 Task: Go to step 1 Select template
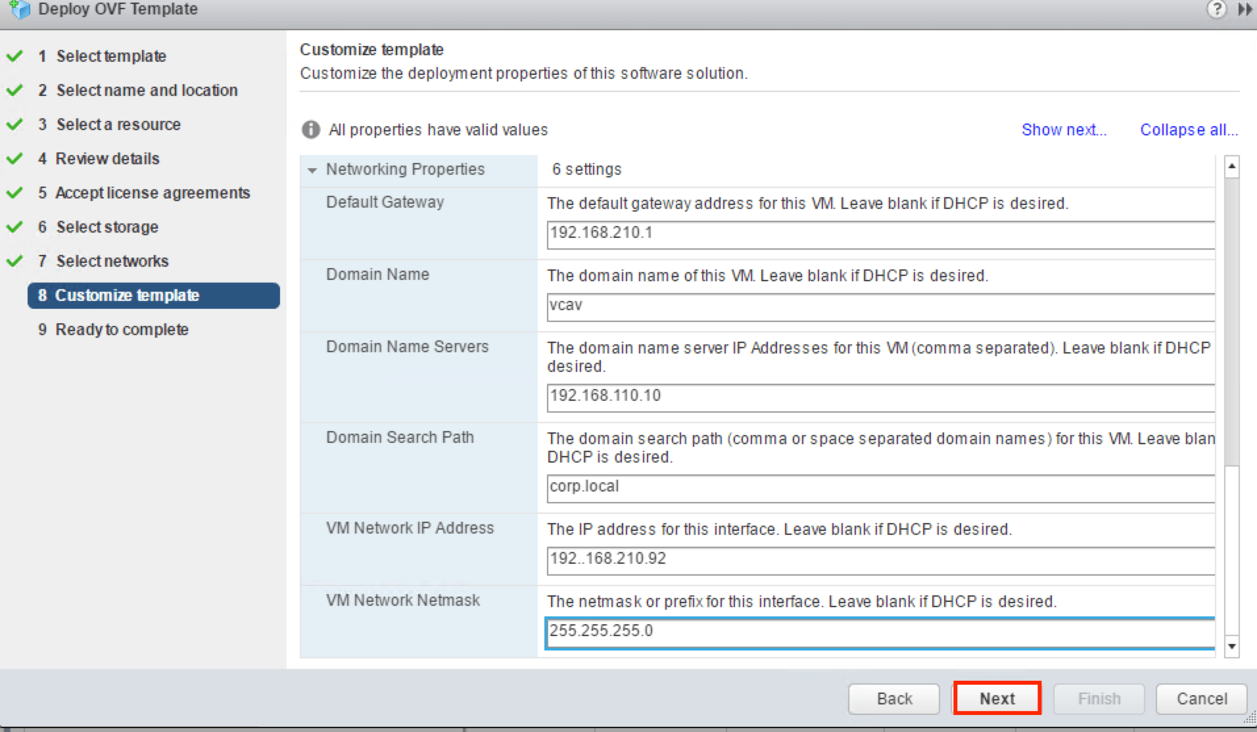tap(110, 57)
